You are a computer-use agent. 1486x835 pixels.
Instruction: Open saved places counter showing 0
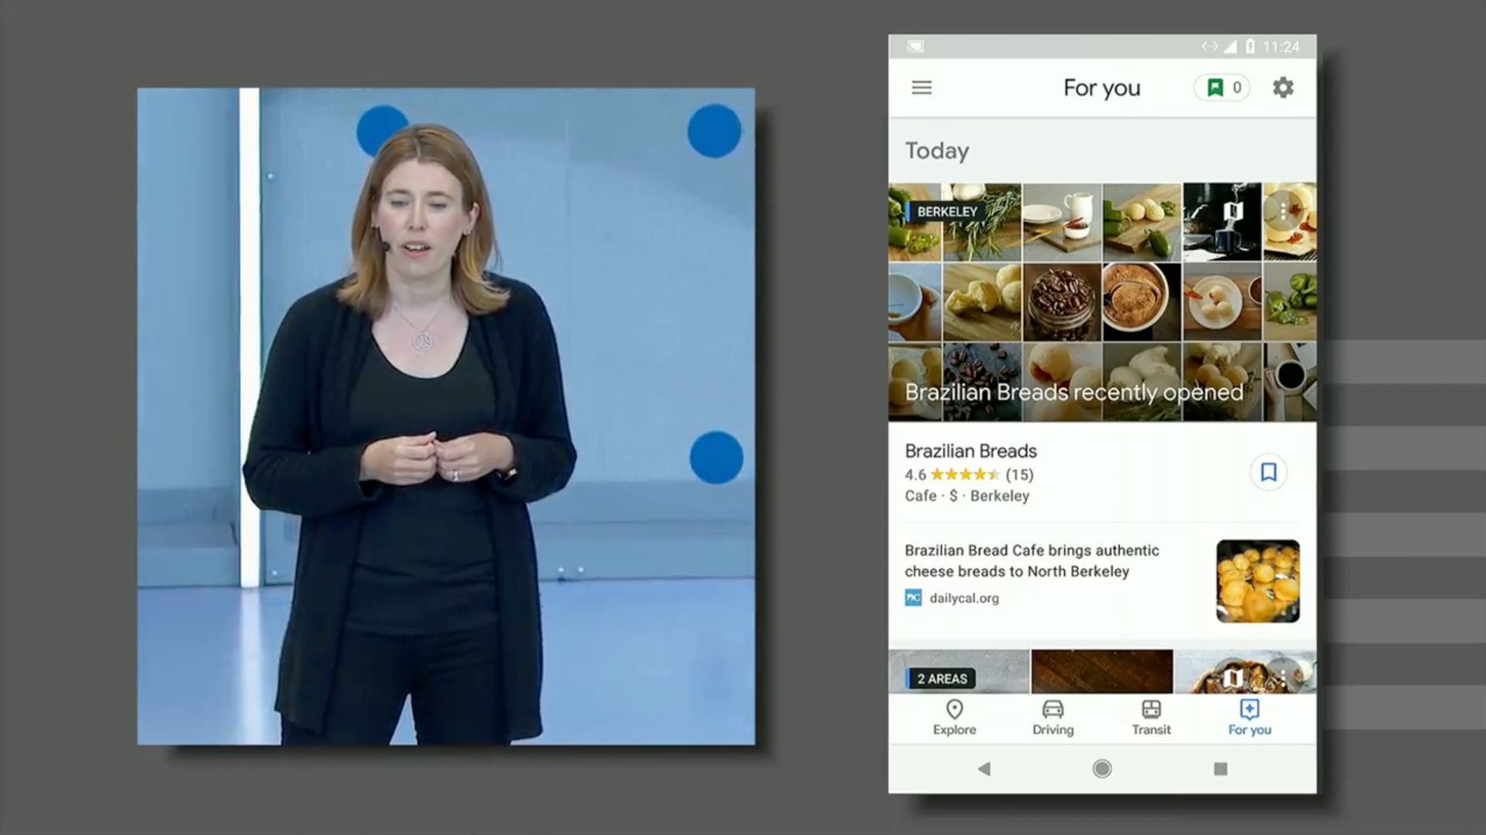point(1222,88)
